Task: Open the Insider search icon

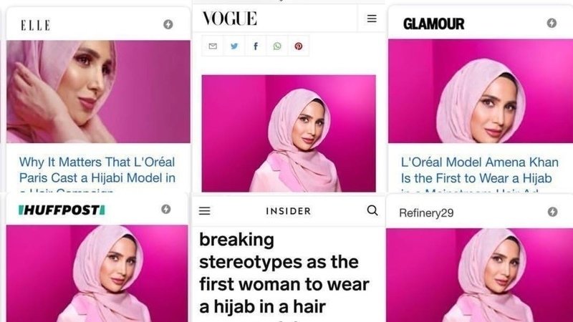Action: pyautogui.click(x=372, y=210)
